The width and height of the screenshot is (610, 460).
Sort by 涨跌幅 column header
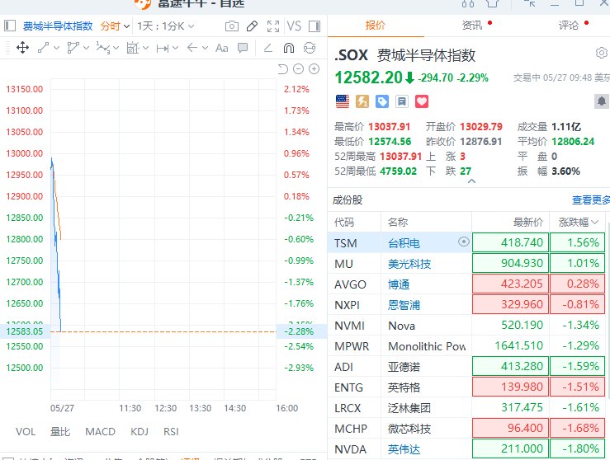click(578, 223)
